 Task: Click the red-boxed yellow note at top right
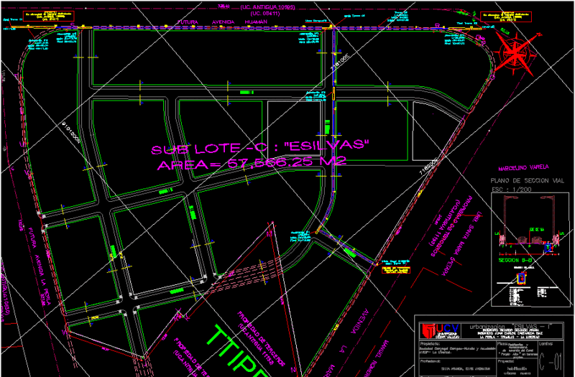[x=507, y=17]
